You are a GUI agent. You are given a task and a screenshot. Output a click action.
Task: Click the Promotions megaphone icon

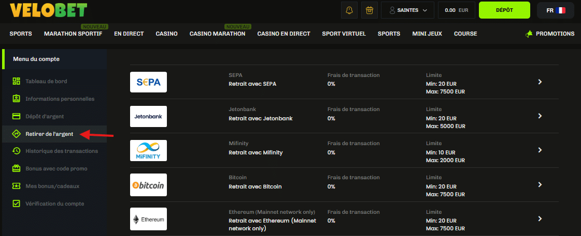point(529,34)
